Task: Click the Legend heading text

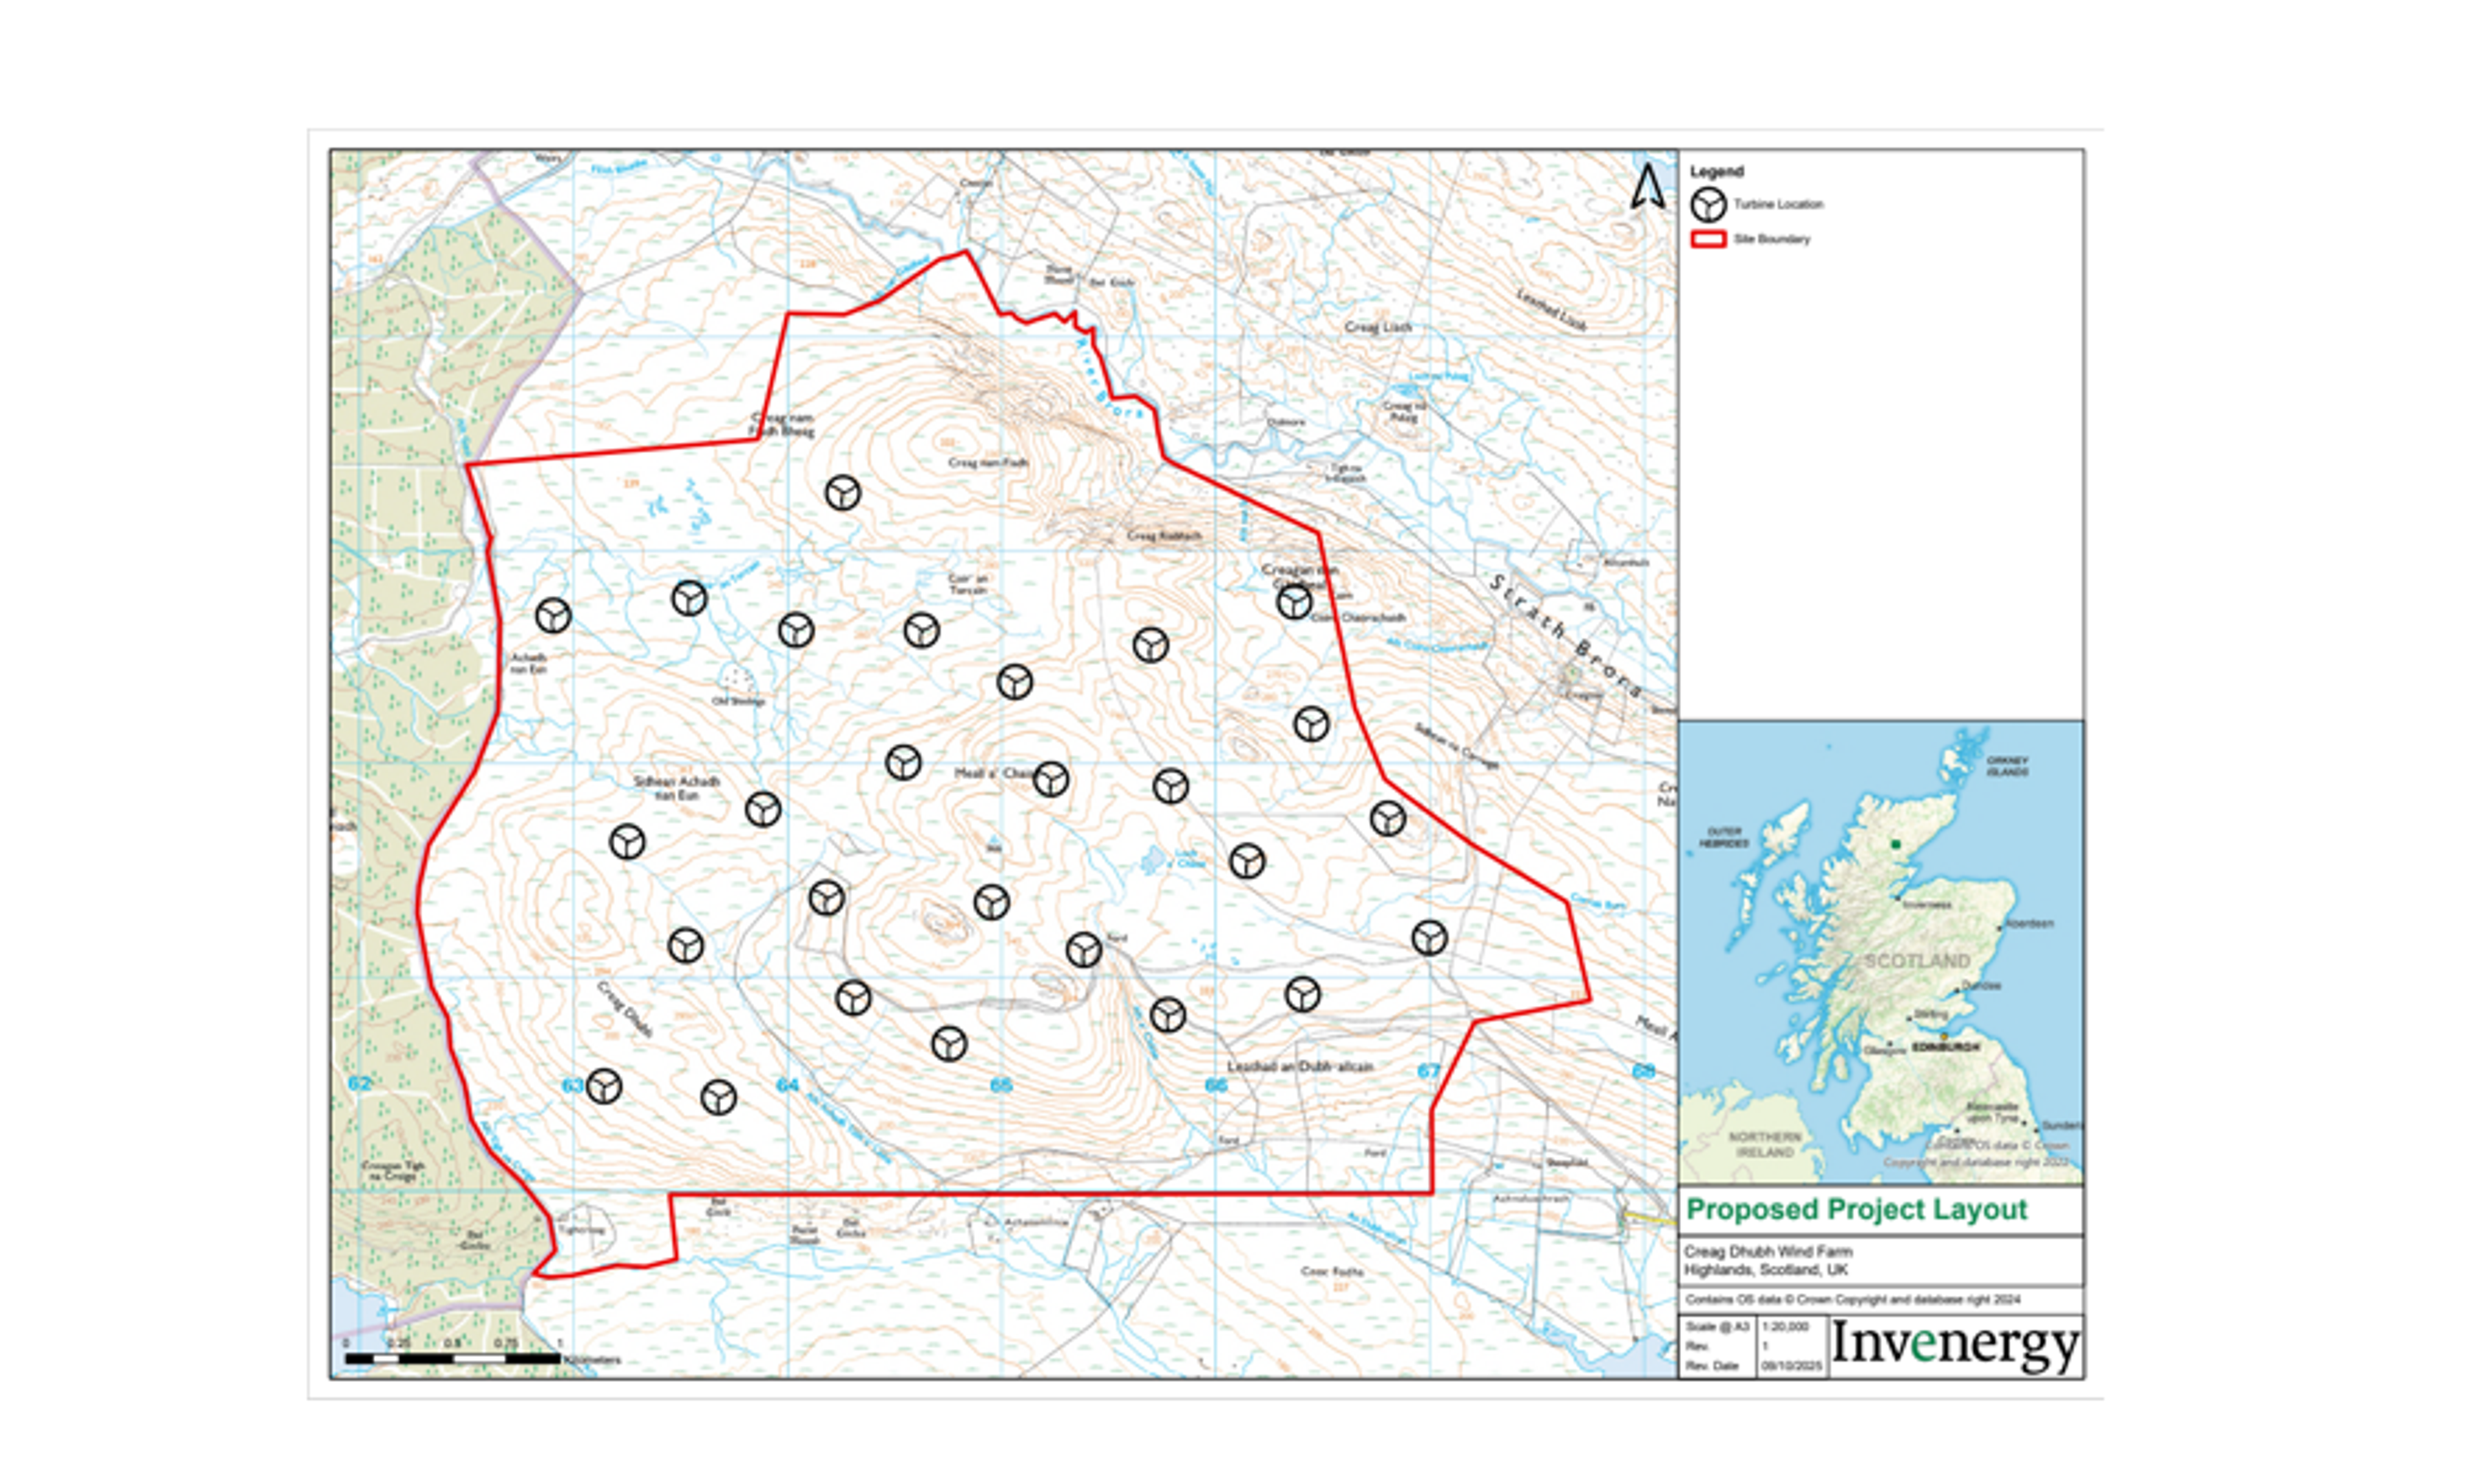Action: pos(1717,172)
